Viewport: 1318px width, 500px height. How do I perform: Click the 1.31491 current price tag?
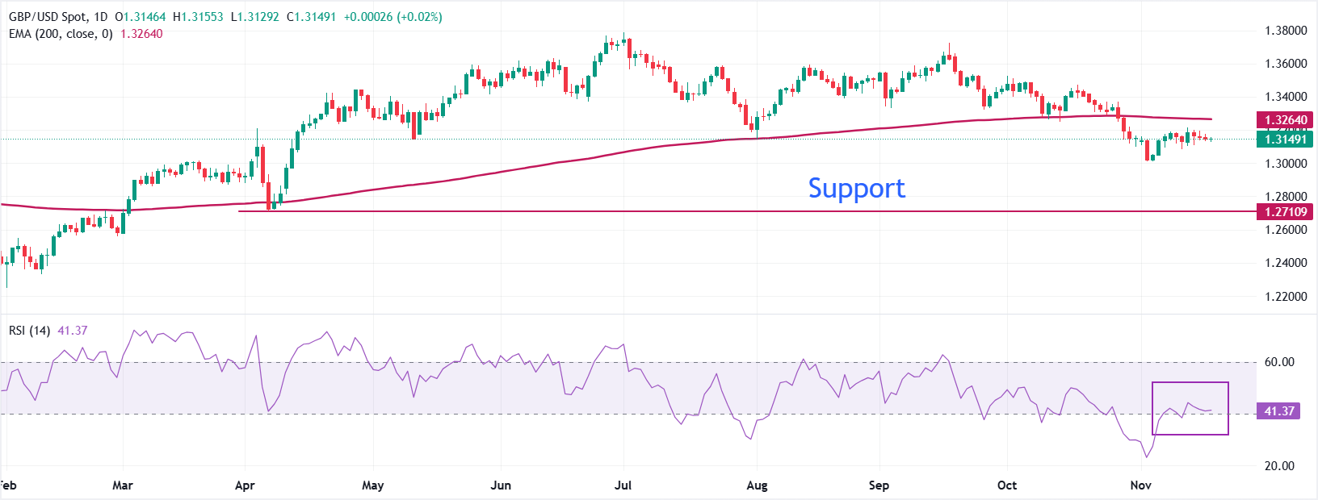point(1285,140)
